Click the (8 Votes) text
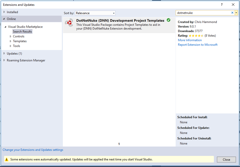 coord(210,36)
